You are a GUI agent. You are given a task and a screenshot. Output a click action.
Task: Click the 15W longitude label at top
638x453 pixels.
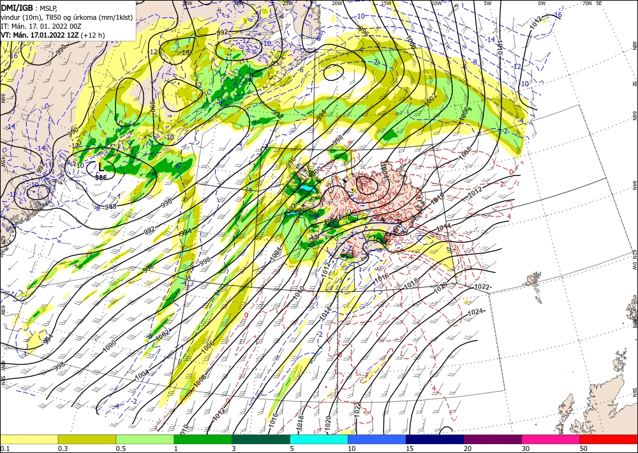(x=386, y=3)
